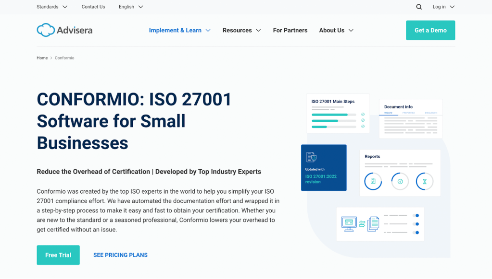Click the computer monitor icon in illustration
This screenshot has width=492, height=279.
pos(349,224)
